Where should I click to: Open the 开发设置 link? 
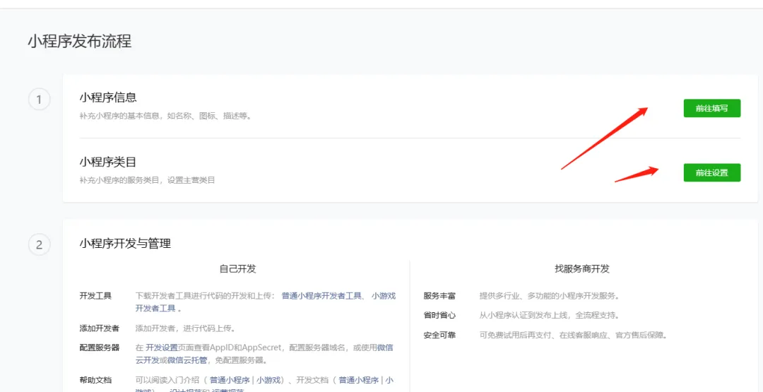click(162, 348)
